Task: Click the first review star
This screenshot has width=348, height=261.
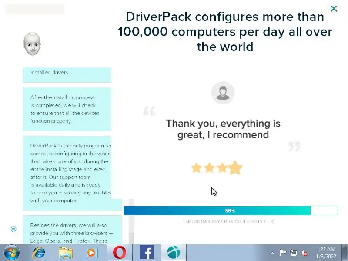Action: pyautogui.click(x=197, y=168)
